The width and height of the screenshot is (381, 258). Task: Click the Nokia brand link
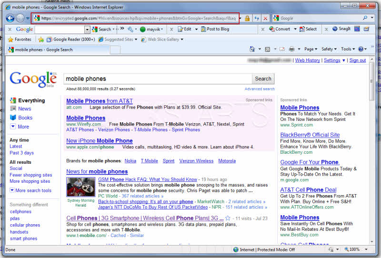(130, 161)
